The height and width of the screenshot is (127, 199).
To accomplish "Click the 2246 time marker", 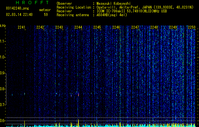I will (x=116, y=27).
